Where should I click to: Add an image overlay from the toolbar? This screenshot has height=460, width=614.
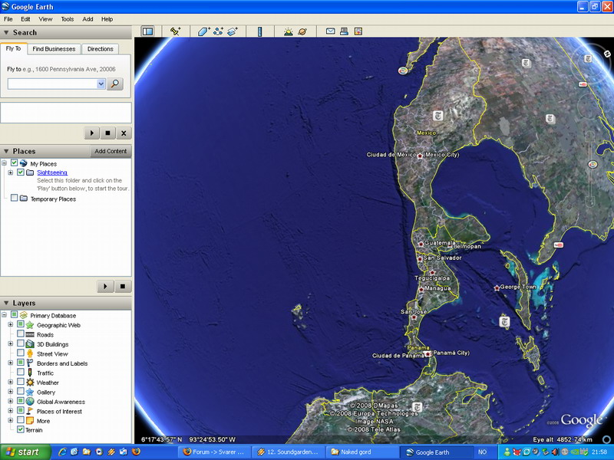233,31
